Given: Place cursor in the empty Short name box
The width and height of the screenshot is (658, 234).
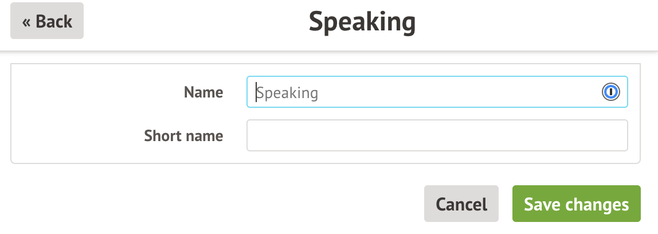Looking at the screenshot, I should [437, 135].
